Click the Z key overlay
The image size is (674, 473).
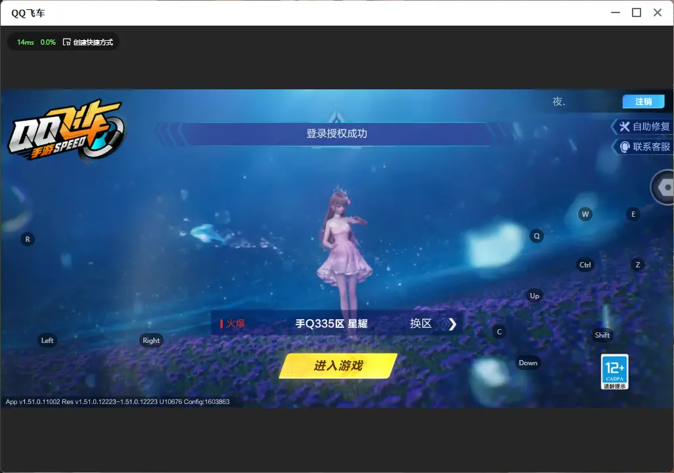[x=638, y=265]
